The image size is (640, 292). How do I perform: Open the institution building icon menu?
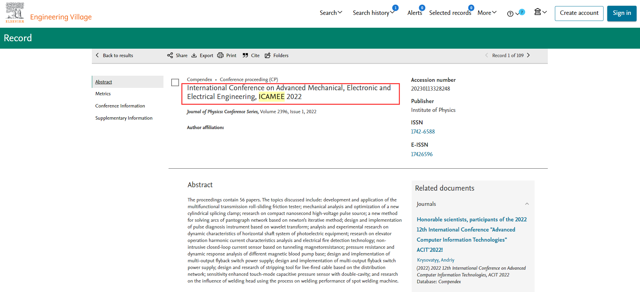(x=540, y=12)
